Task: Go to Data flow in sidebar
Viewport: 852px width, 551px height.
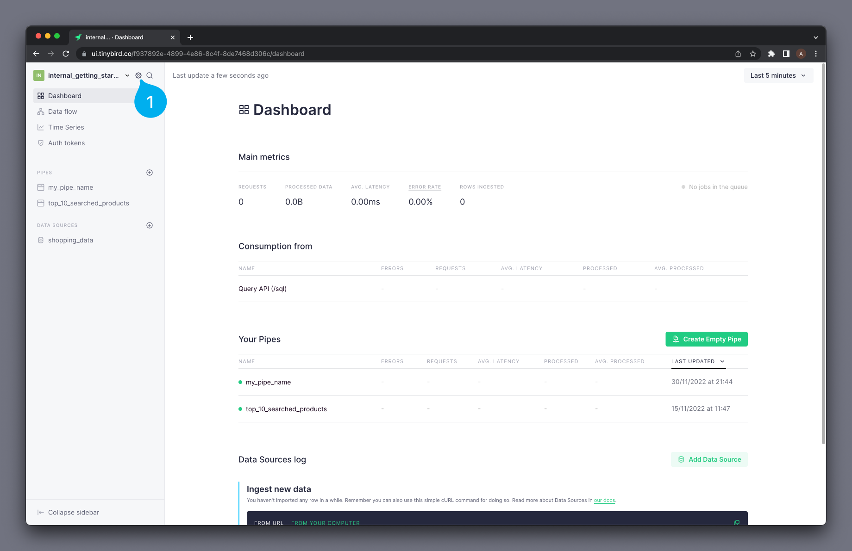Action: [63, 111]
